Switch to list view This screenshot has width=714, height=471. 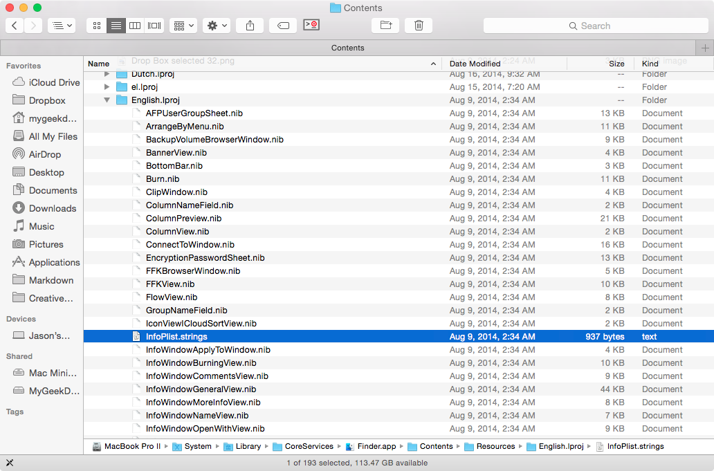(x=116, y=26)
